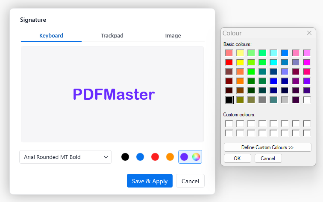The image size is (323, 202).
Task: Select the purple signature colour dot
Action: click(184, 157)
